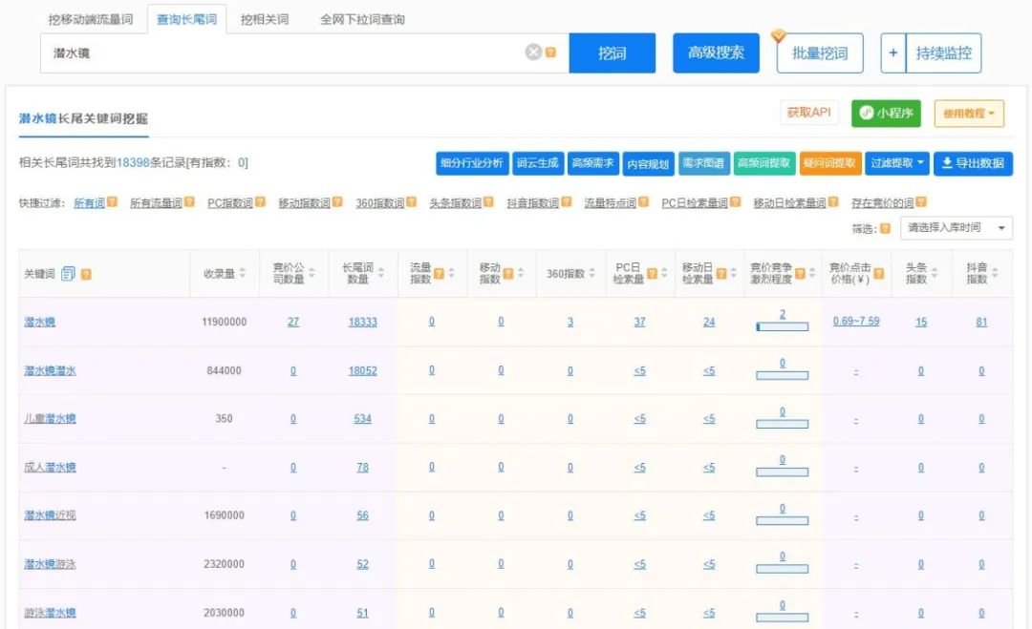Open the 使用教程 dropdown menu
This screenshot has height=629, width=1032.
tap(968, 113)
